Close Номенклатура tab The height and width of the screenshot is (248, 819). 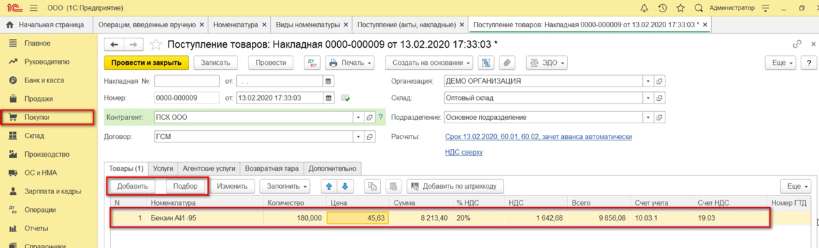click(263, 25)
